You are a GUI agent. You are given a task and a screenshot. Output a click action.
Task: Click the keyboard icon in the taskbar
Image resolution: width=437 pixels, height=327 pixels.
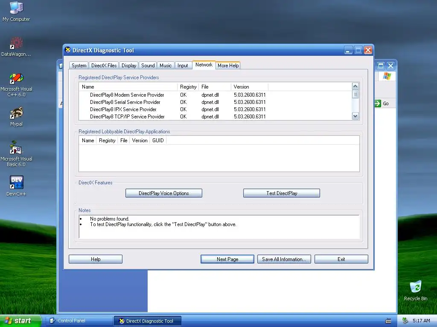[388, 321]
